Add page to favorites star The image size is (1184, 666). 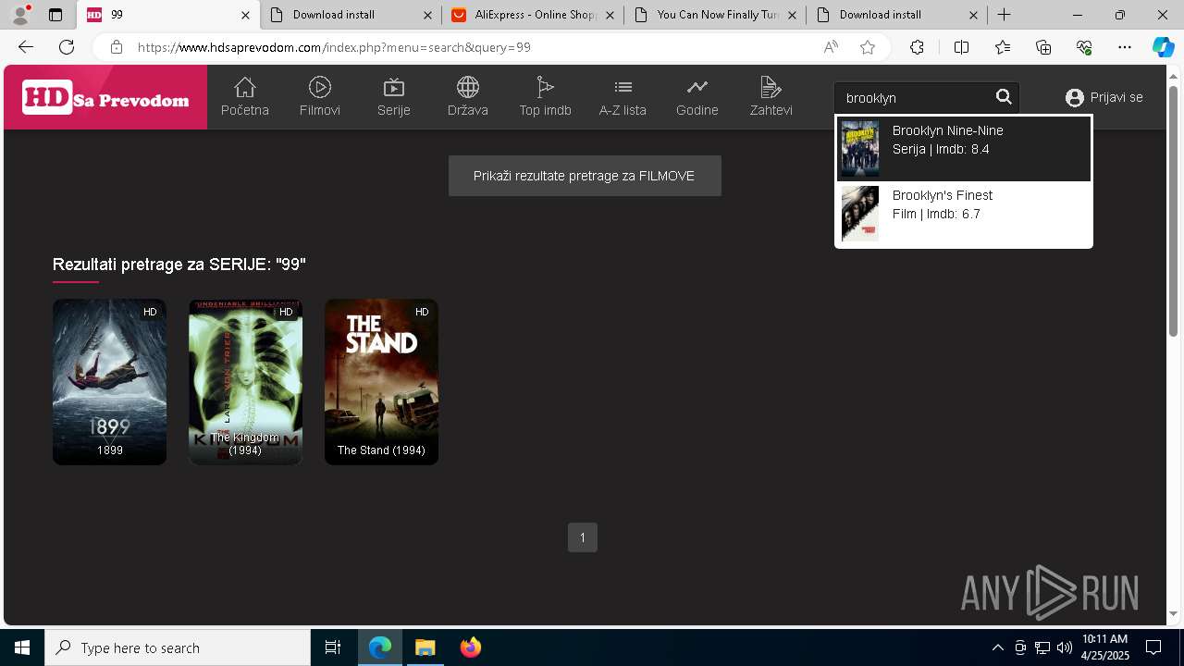tap(868, 47)
